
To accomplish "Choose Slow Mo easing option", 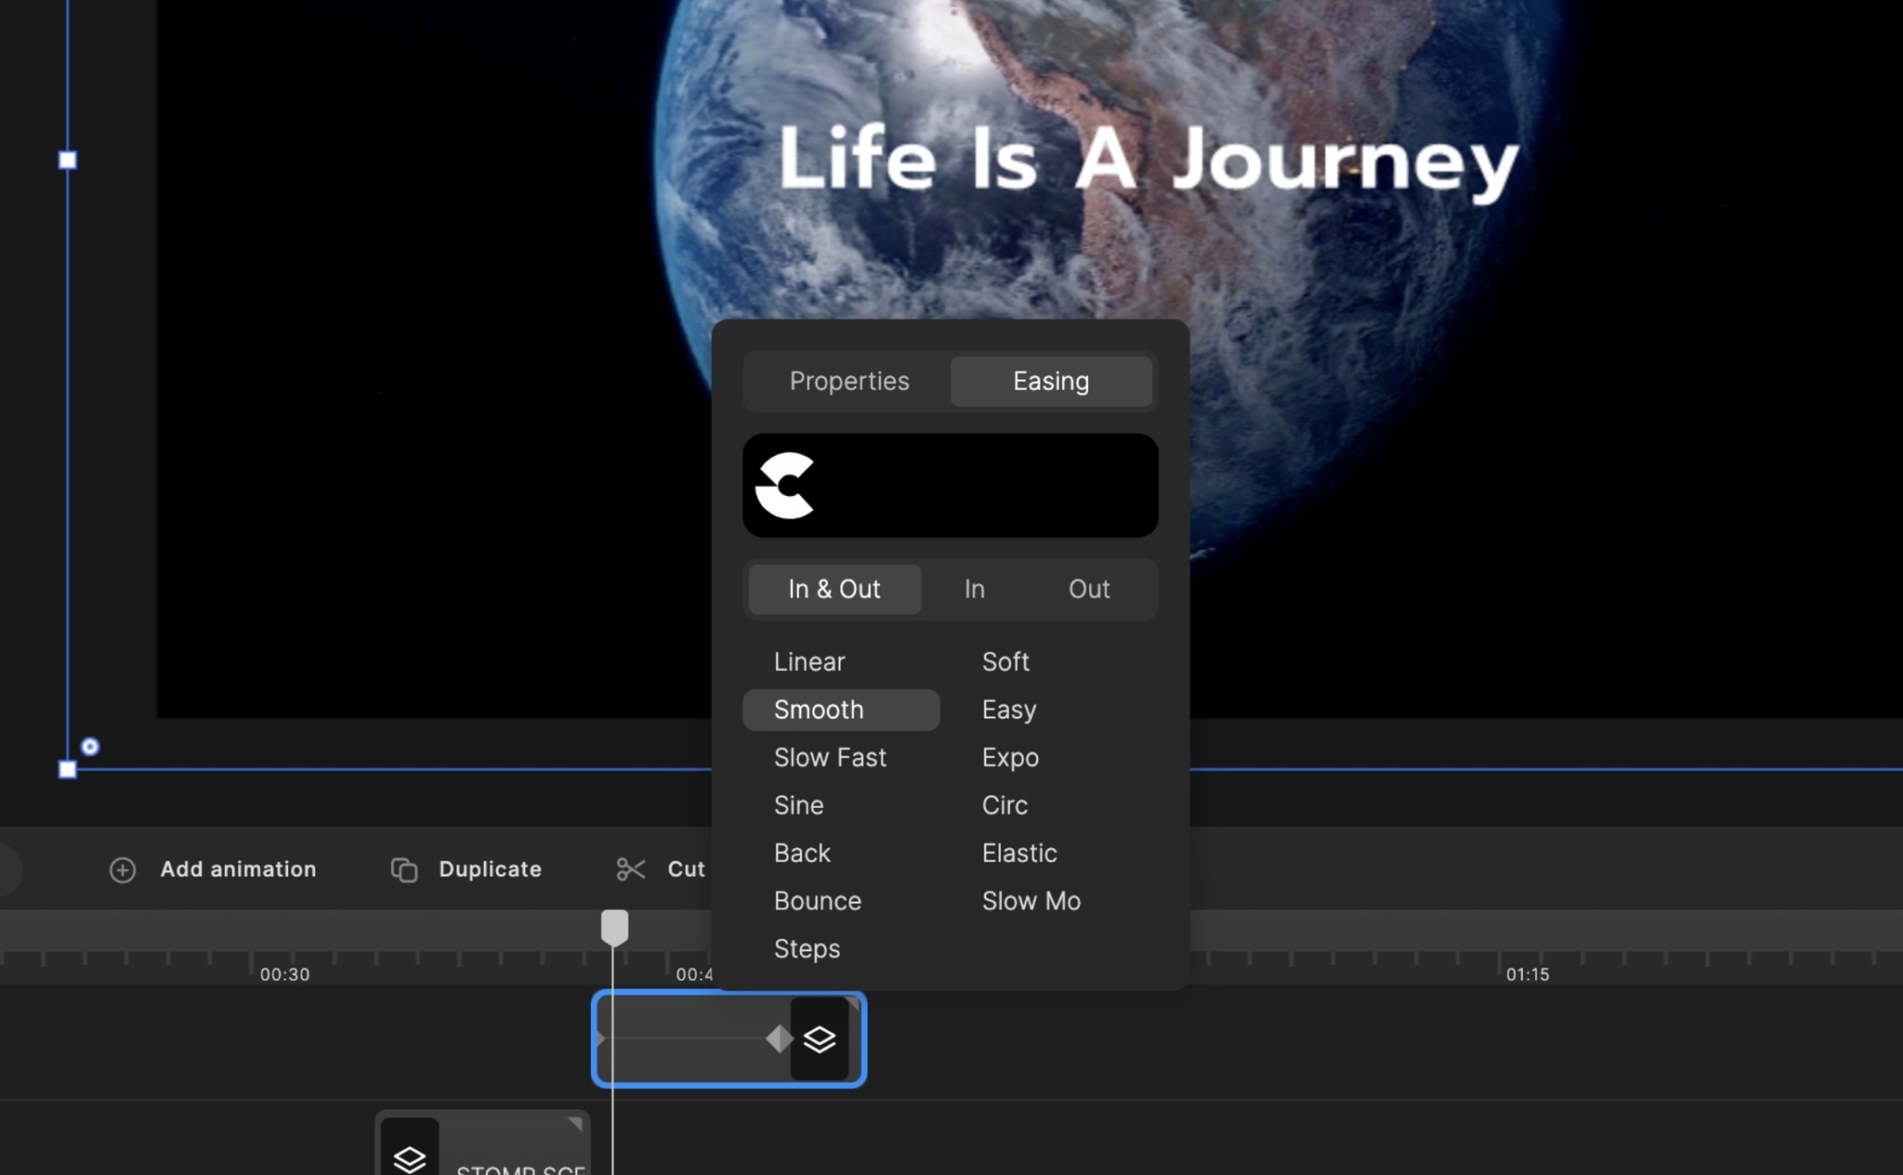I will (x=1030, y=900).
